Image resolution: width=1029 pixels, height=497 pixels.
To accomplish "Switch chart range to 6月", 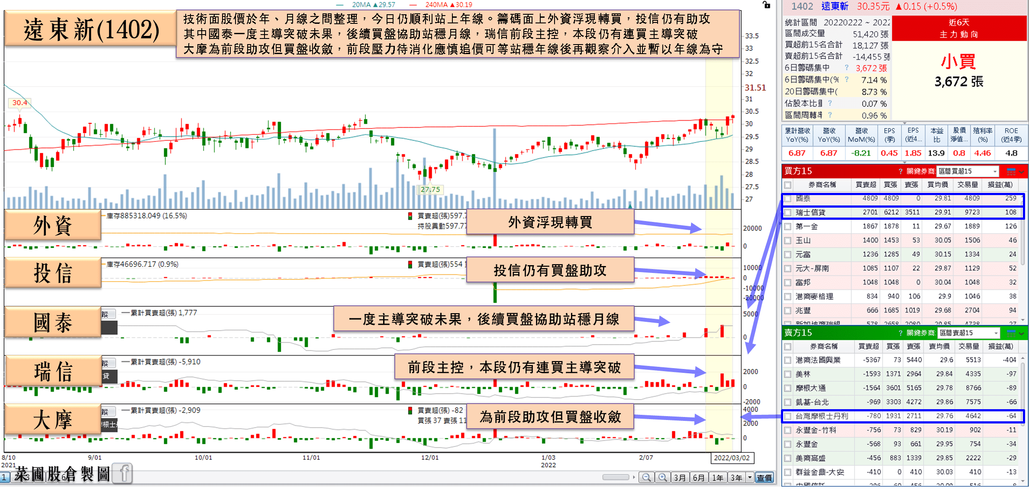I will coord(699,478).
